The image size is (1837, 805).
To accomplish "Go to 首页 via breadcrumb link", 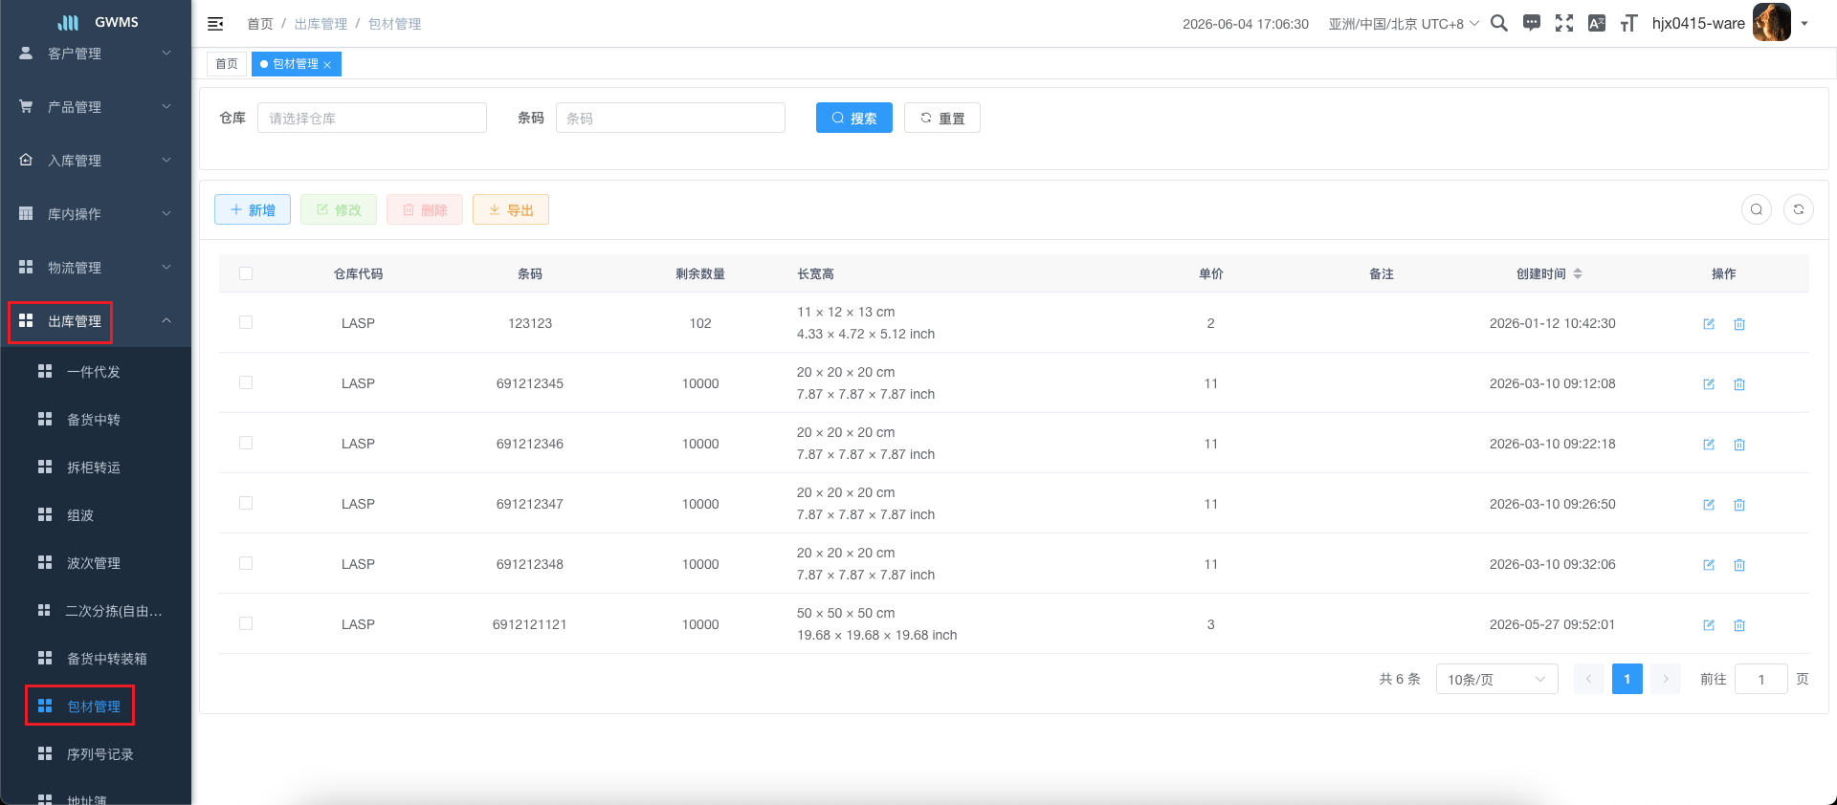I will (x=260, y=24).
